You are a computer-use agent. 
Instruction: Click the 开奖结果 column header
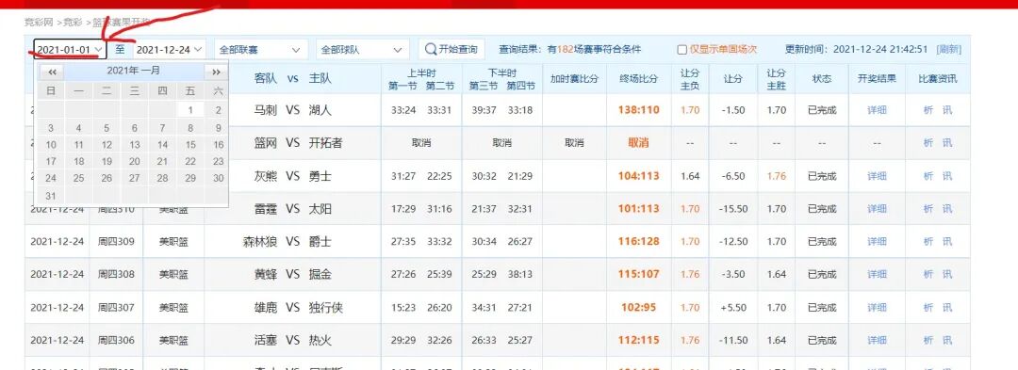[877, 78]
